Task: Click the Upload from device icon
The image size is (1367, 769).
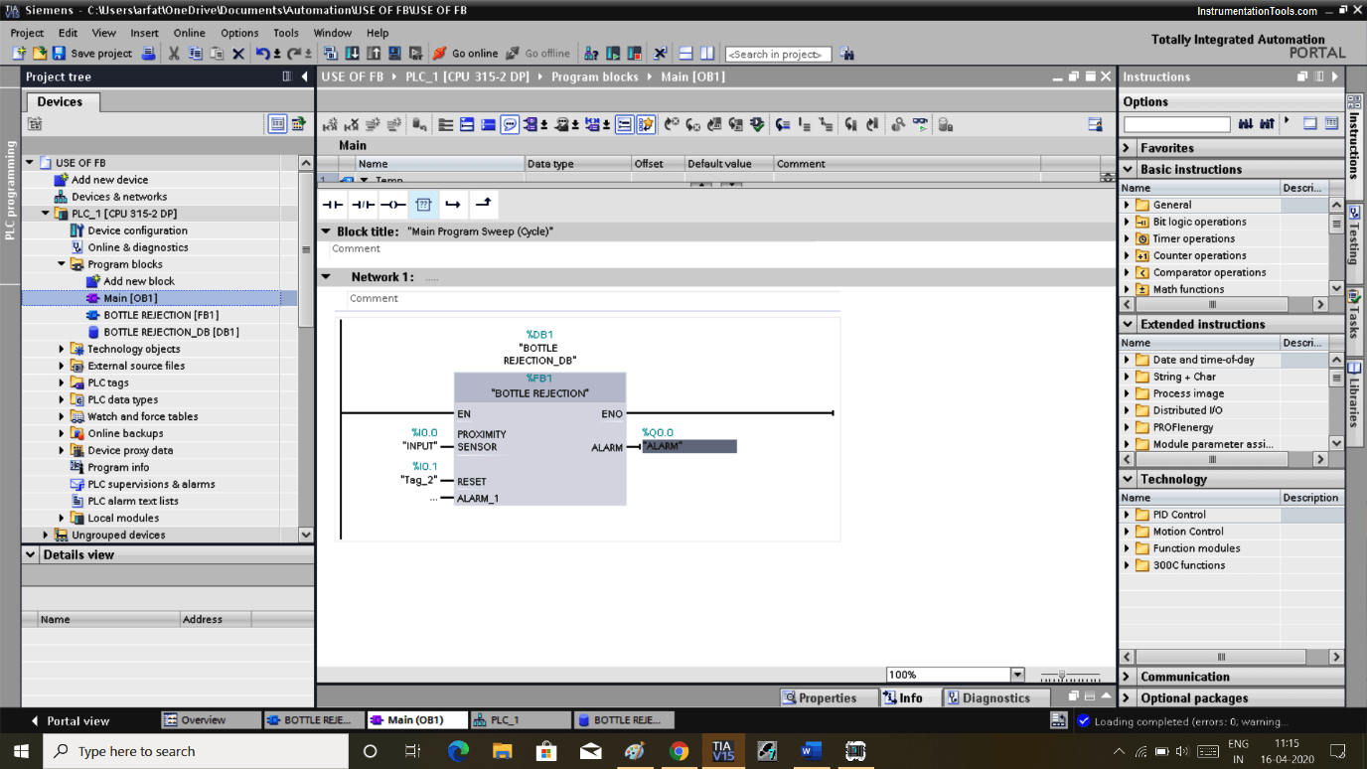Action: pyautogui.click(x=374, y=54)
